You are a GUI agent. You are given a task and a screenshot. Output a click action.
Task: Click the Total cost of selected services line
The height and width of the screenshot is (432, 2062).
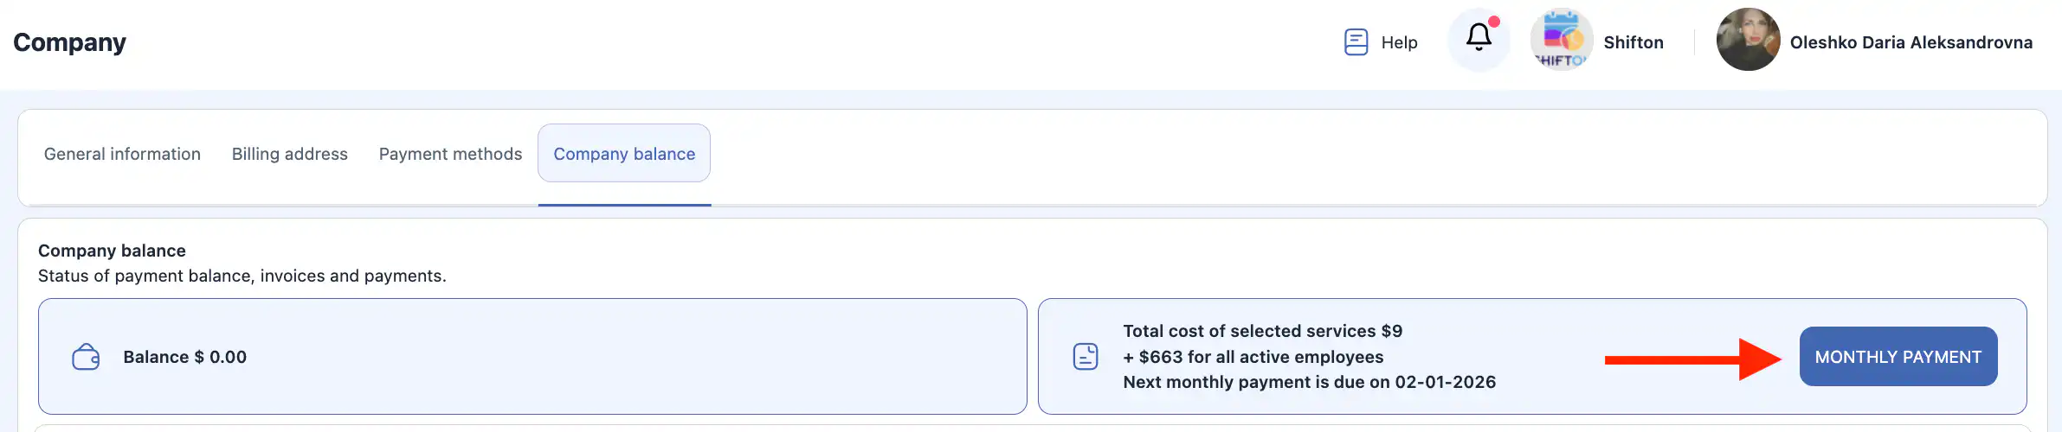1262,331
